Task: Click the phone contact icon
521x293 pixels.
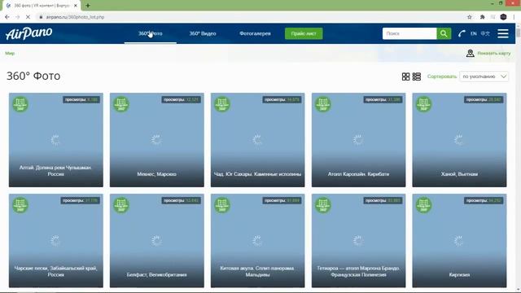Action: point(462,33)
